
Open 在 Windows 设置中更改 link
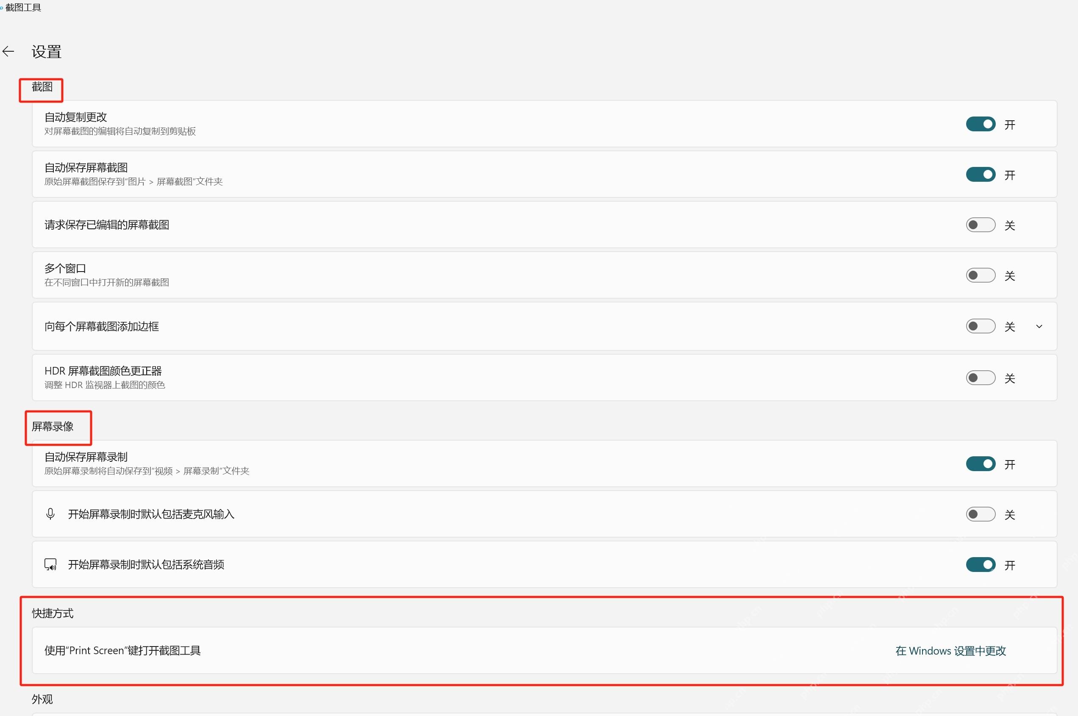(950, 651)
